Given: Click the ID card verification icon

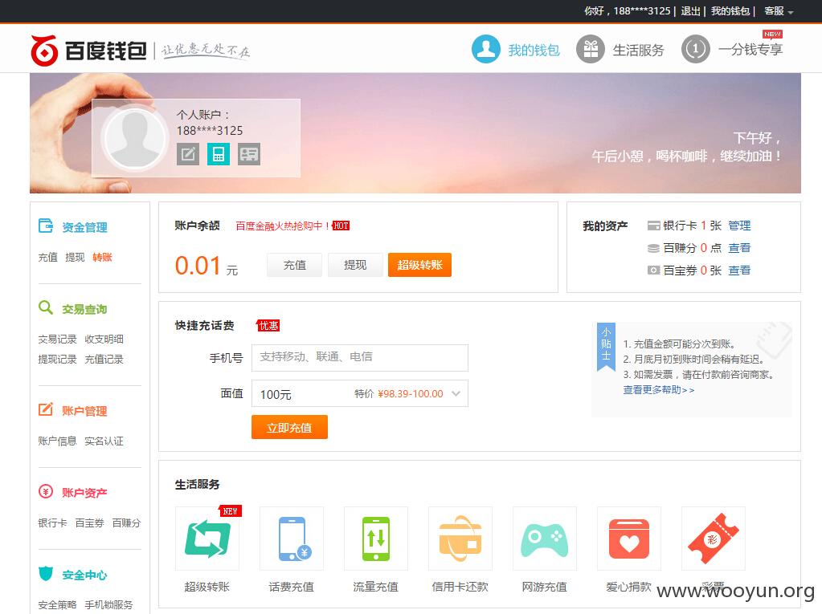Looking at the screenshot, I should 249,154.
